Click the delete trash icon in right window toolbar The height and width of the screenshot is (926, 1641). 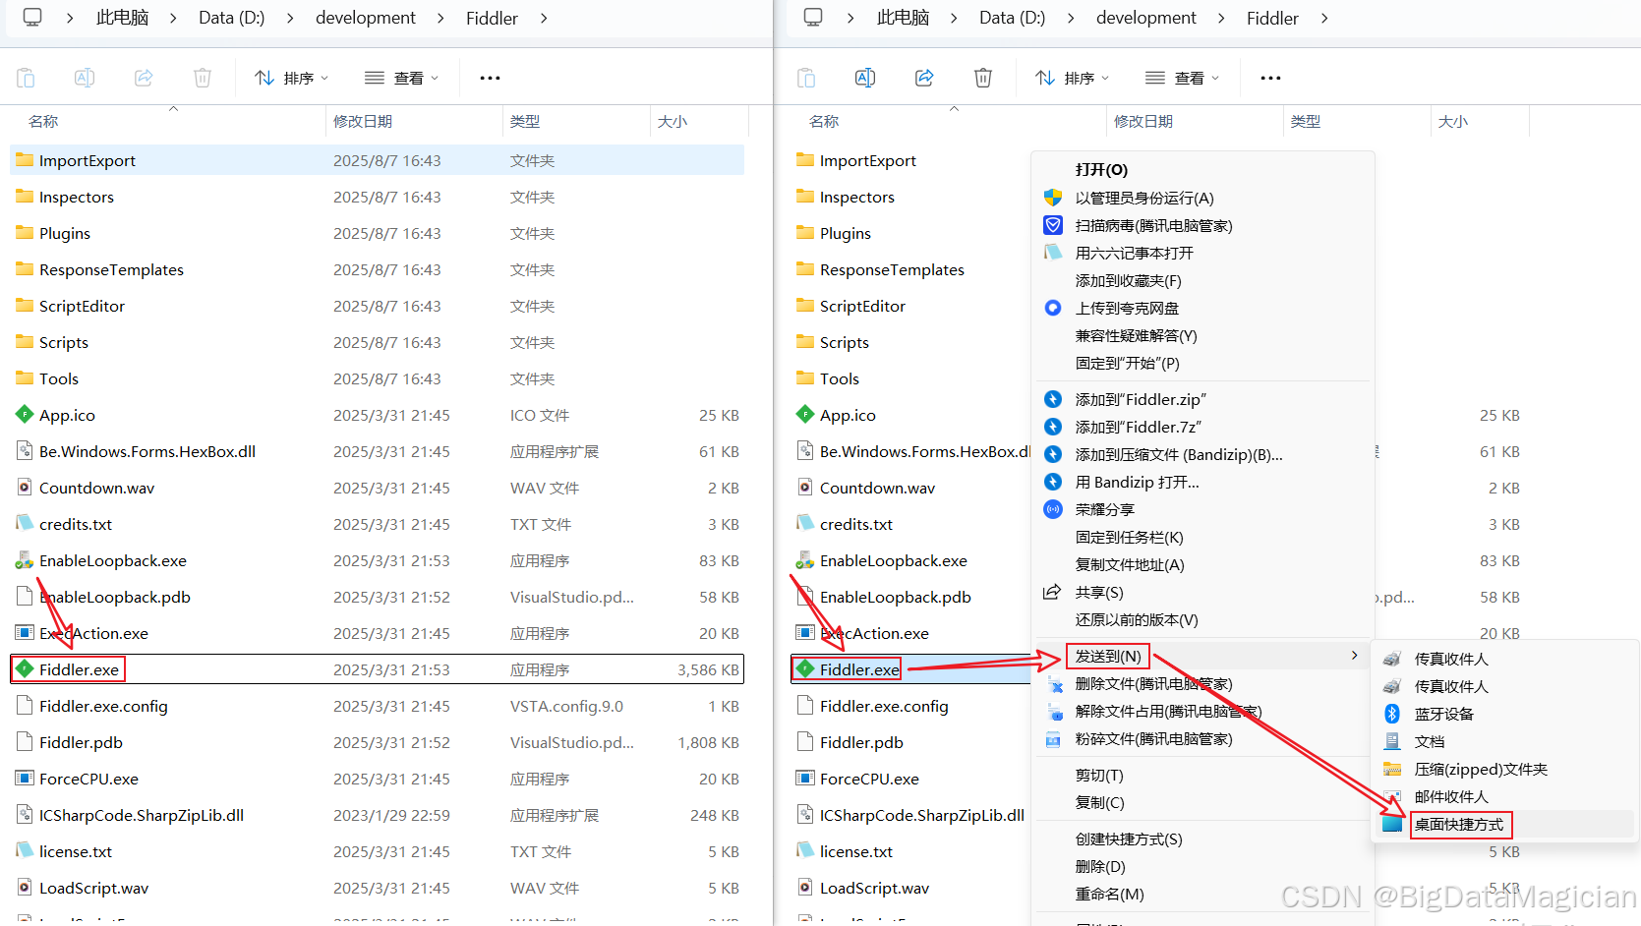click(983, 78)
